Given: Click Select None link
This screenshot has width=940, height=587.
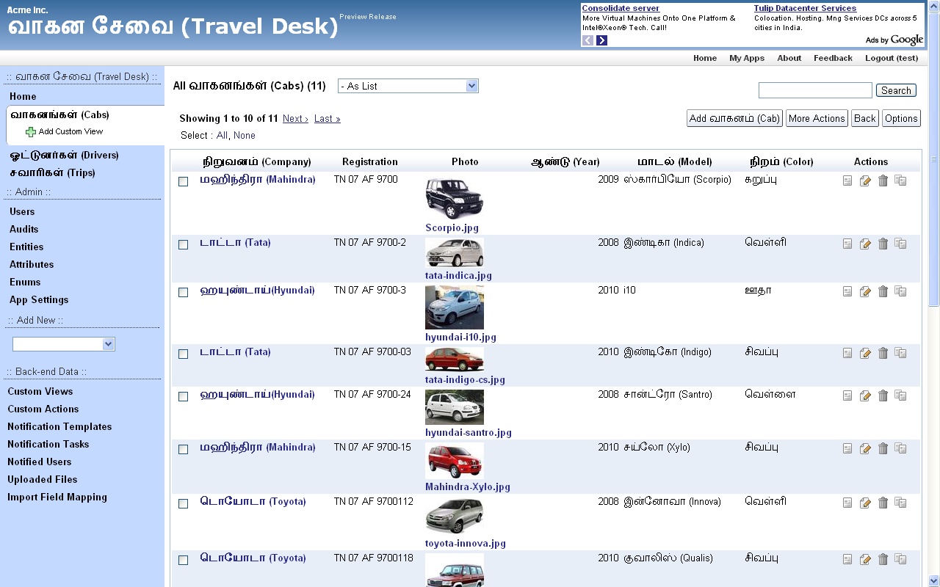Looking at the screenshot, I should point(245,135).
